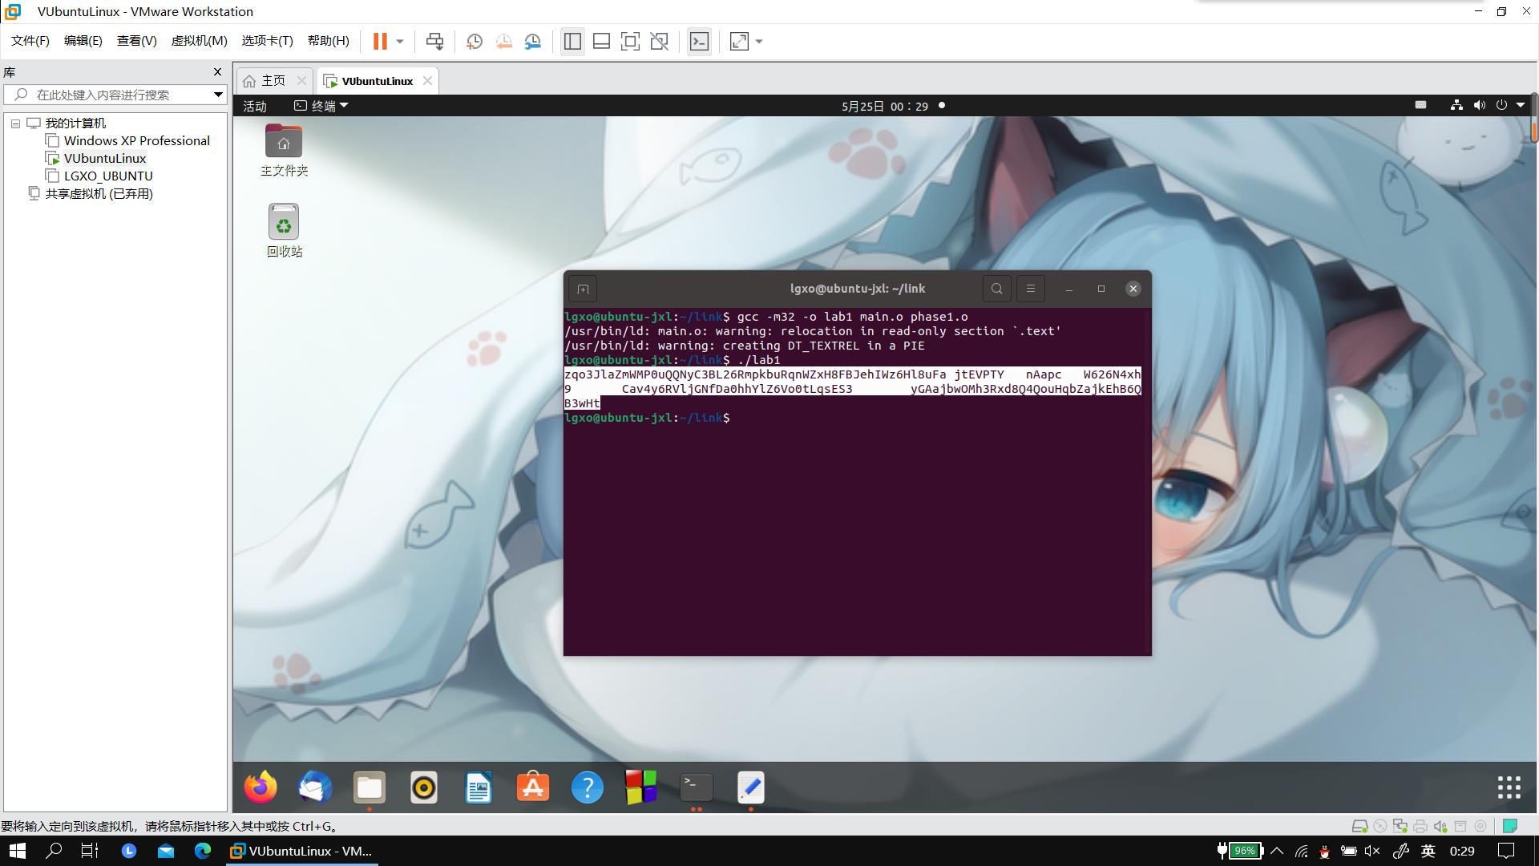This screenshot has width=1539, height=866.
Task: Open Help from the Ubuntu dock
Action: [x=588, y=787]
